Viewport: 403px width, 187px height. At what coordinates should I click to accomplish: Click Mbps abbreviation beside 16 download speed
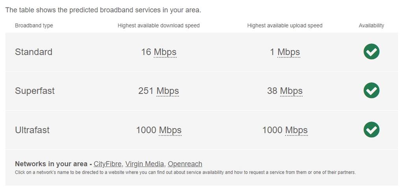[x=165, y=52]
